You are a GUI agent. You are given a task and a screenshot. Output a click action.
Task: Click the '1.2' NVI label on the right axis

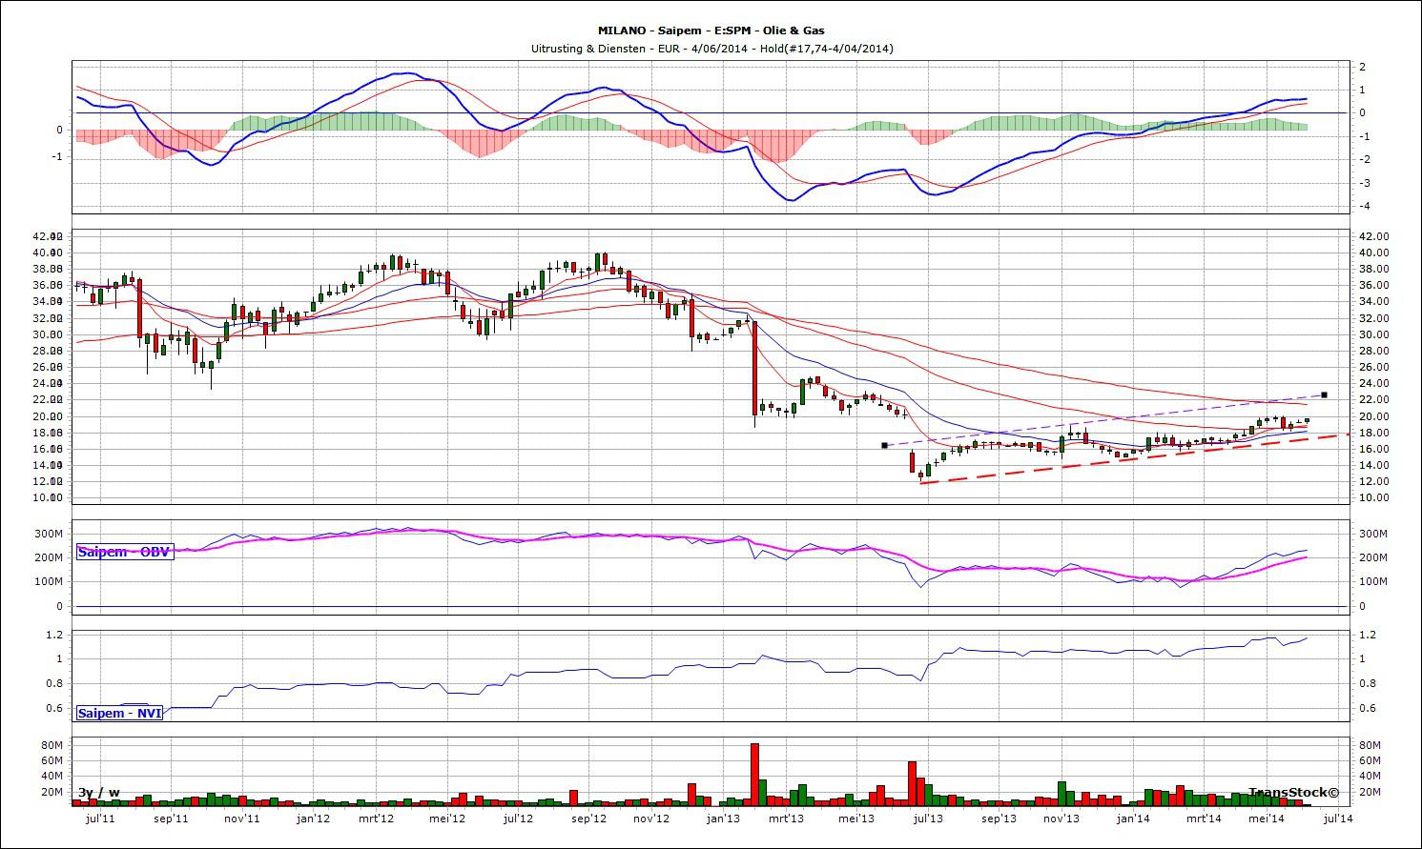point(1367,635)
